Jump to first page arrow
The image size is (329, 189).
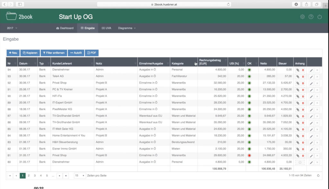point(10,176)
